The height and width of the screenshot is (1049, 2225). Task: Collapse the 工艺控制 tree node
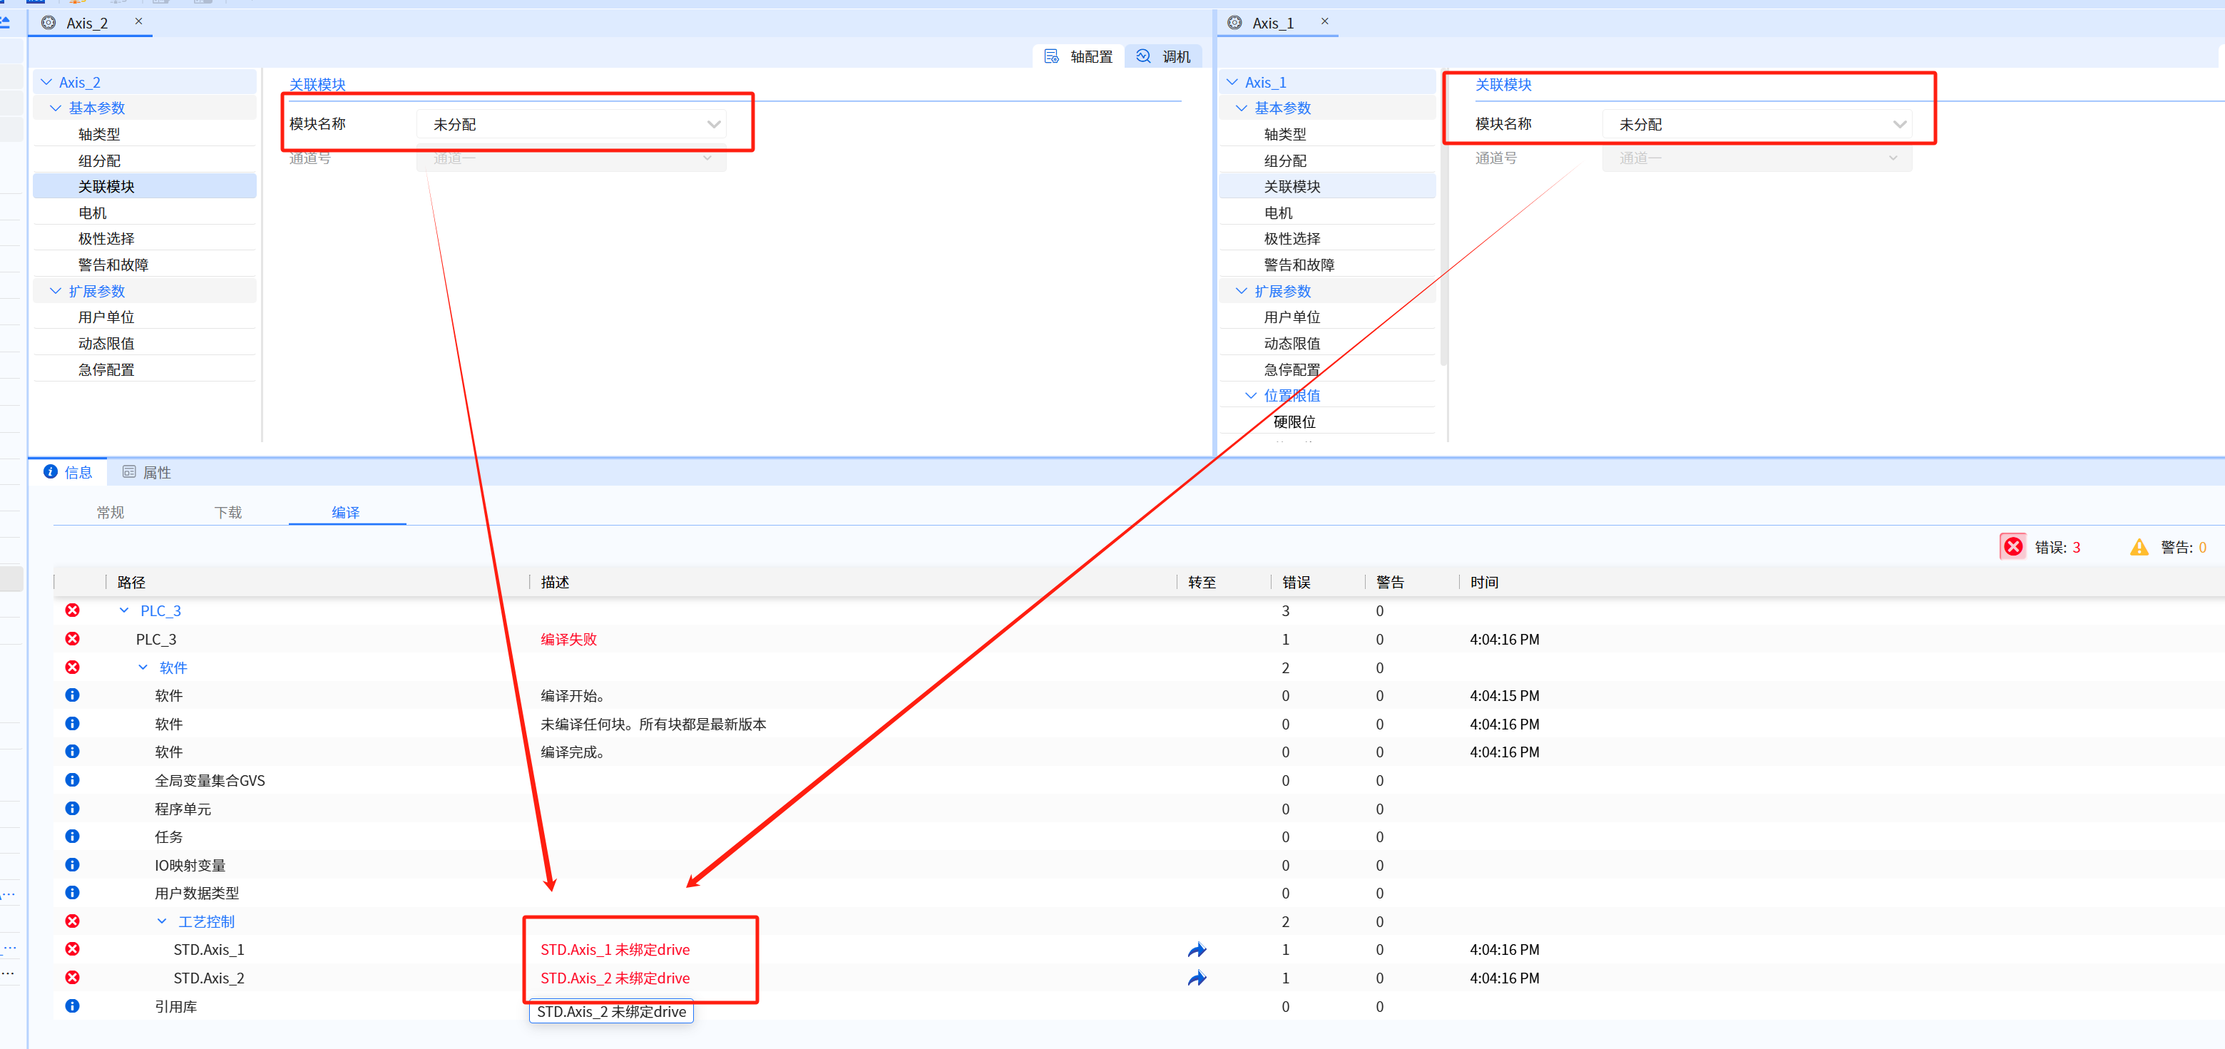tap(161, 921)
